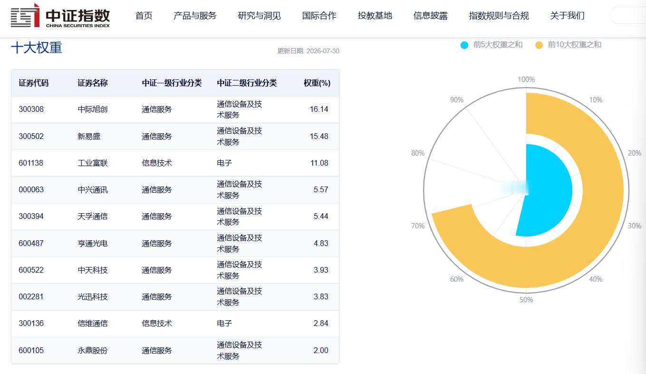Click the China Securities Index logo
Image resolution: width=646 pixels, height=374 pixels.
click(60, 16)
